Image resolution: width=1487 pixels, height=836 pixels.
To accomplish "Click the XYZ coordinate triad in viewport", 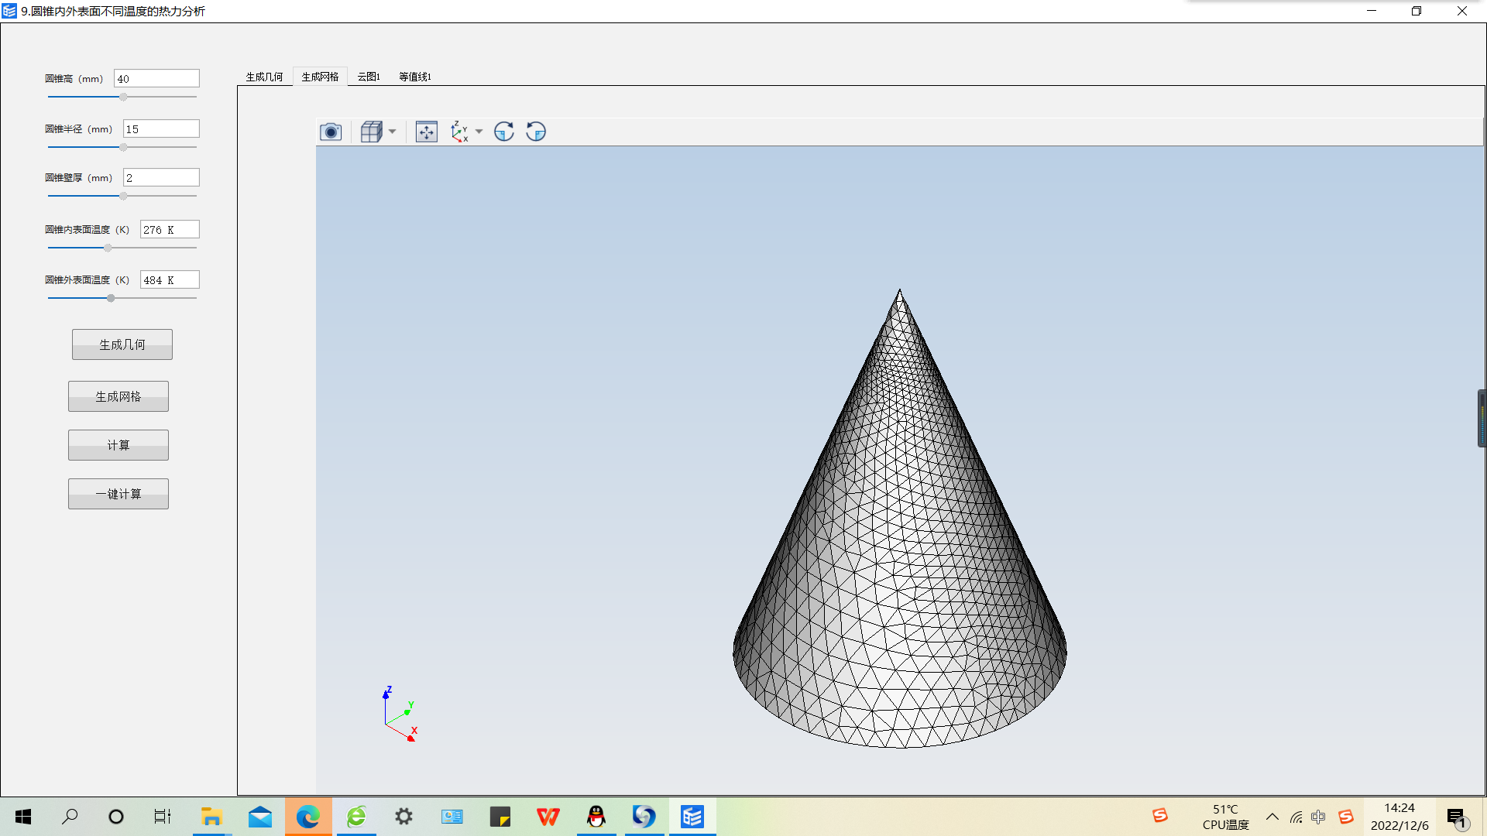I will (400, 714).
